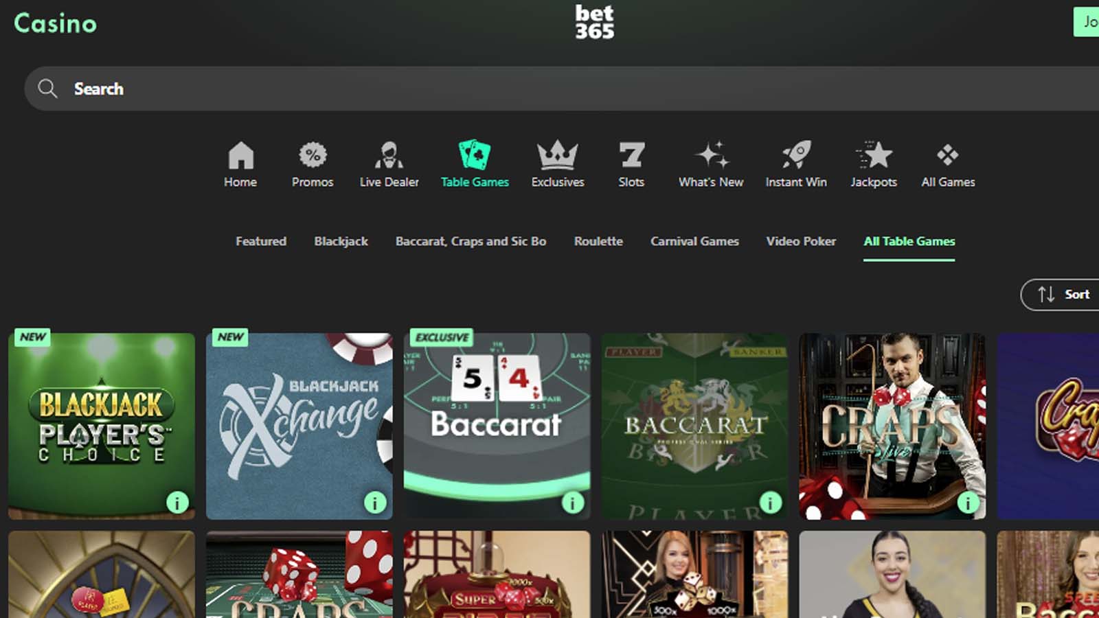
Task: Open the Speed Baccarat dealer thumbnail
Action: point(1048,574)
